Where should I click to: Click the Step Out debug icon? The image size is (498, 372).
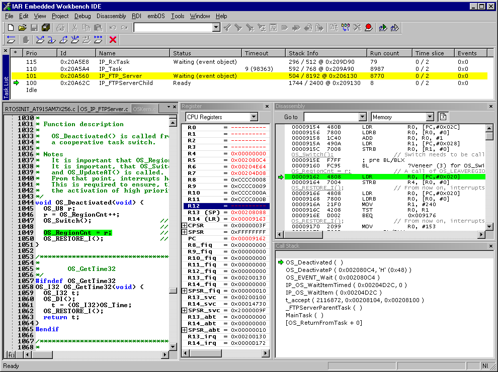63,40
